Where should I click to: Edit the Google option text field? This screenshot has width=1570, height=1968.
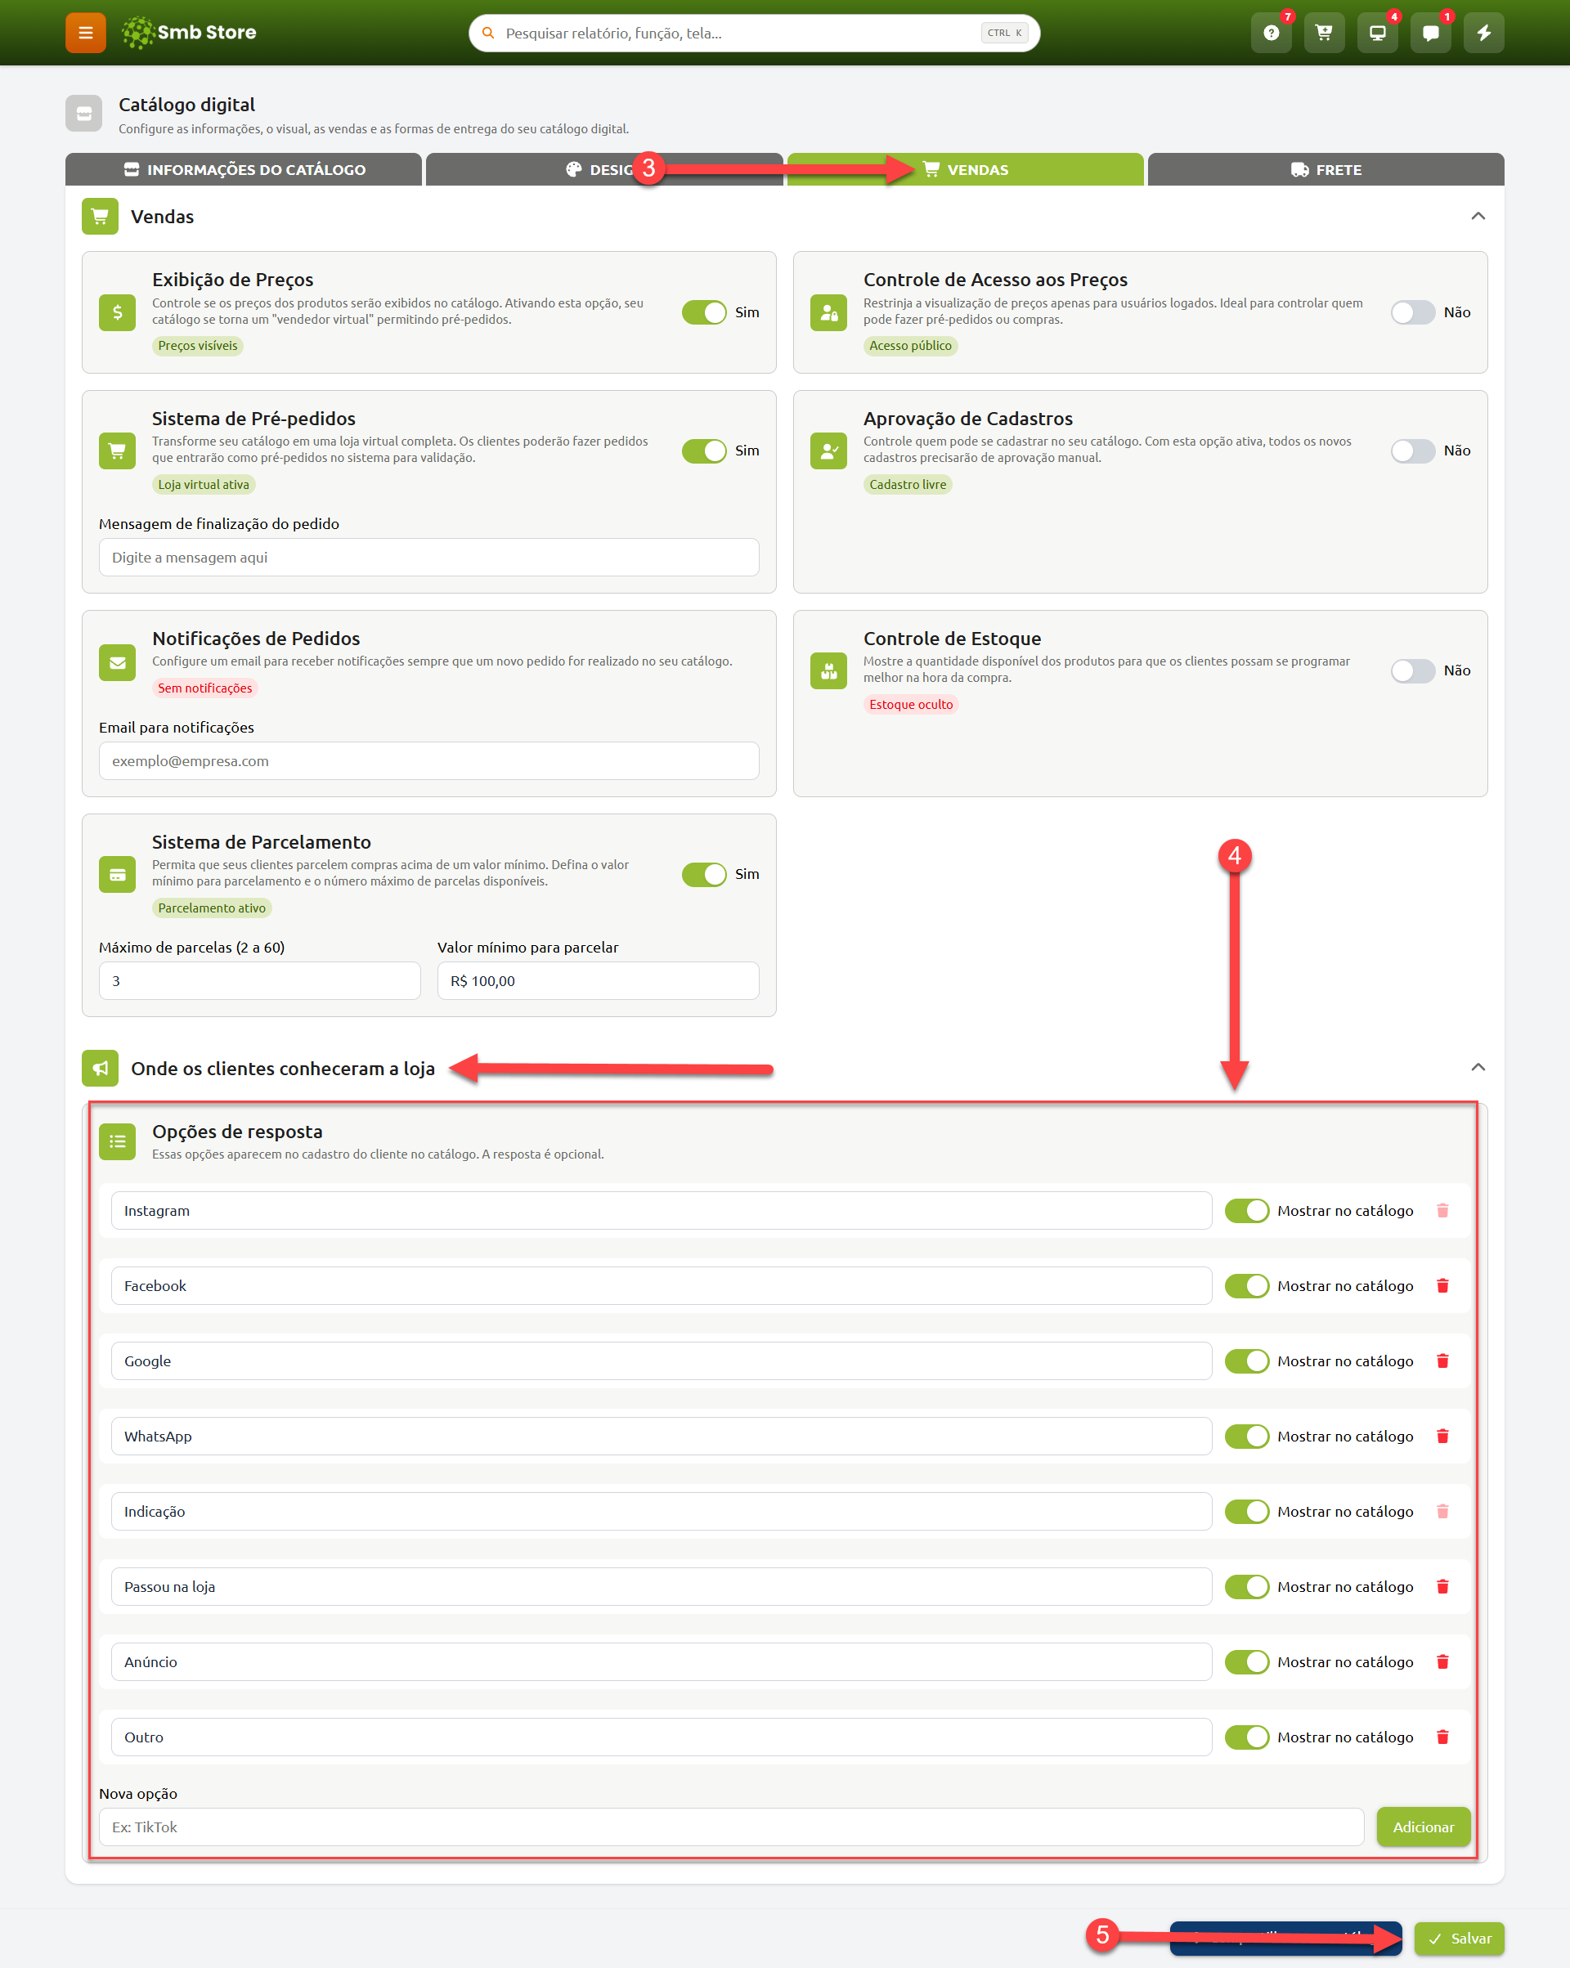tap(662, 1361)
